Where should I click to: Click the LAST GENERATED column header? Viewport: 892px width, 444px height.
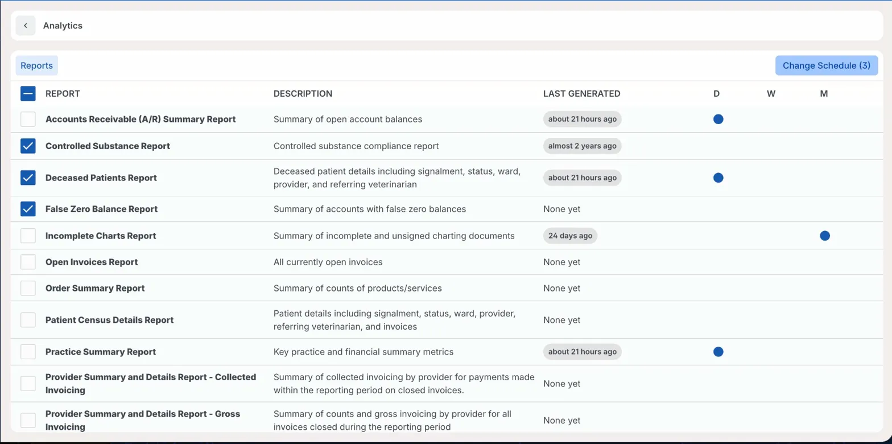pyautogui.click(x=581, y=94)
